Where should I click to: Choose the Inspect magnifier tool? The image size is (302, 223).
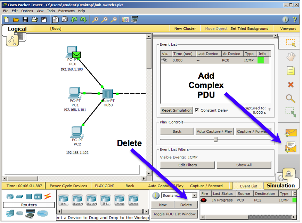click(x=291, y=98)
